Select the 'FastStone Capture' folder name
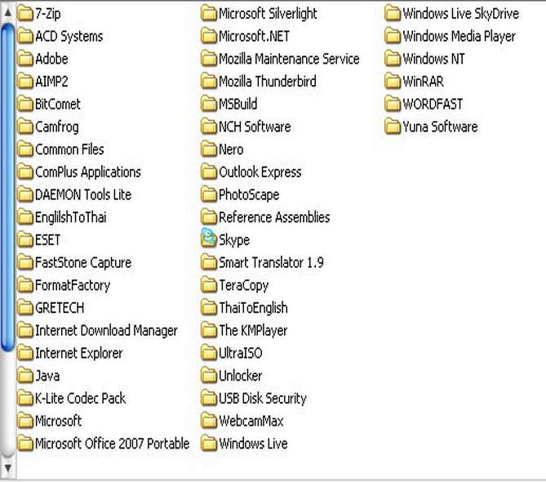The height and width of the screenshot is (482, 546). pos(83,263)
